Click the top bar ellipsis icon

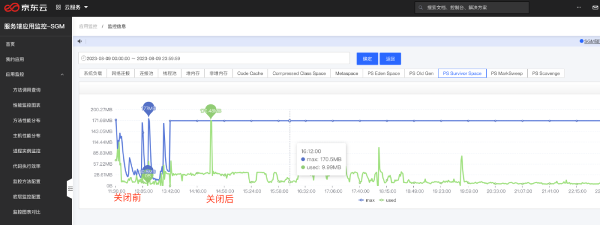578,7
